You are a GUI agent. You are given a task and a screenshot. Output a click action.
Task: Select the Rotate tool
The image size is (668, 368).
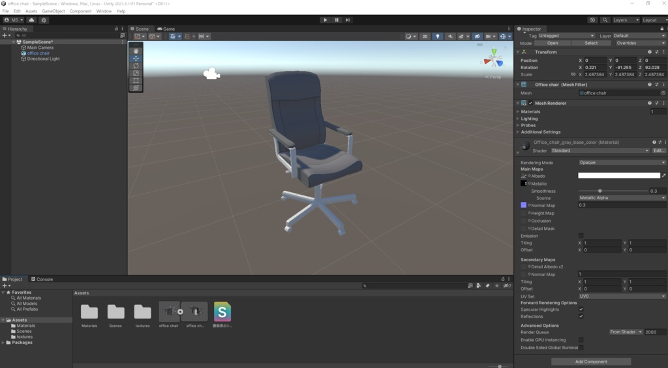[136, 66]
